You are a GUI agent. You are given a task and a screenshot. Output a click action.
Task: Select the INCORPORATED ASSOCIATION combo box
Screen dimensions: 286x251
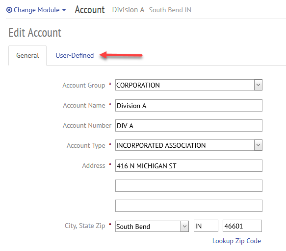189,145
